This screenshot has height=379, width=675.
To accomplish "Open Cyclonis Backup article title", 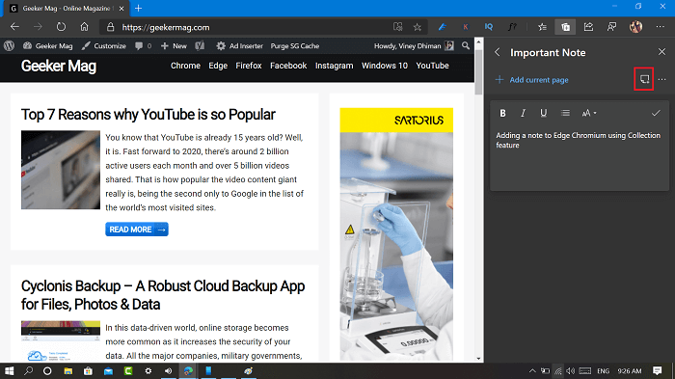I will point(163,295).
